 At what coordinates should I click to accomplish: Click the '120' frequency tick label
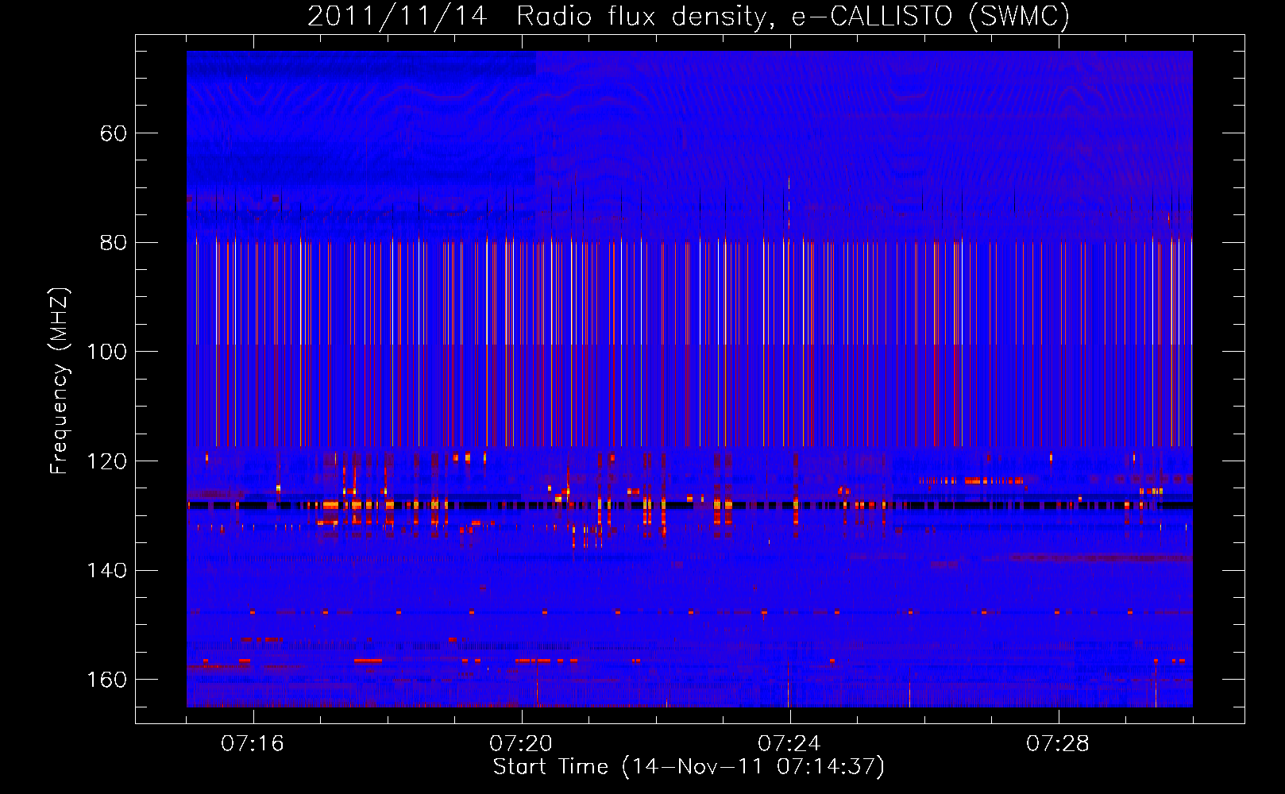107,461
